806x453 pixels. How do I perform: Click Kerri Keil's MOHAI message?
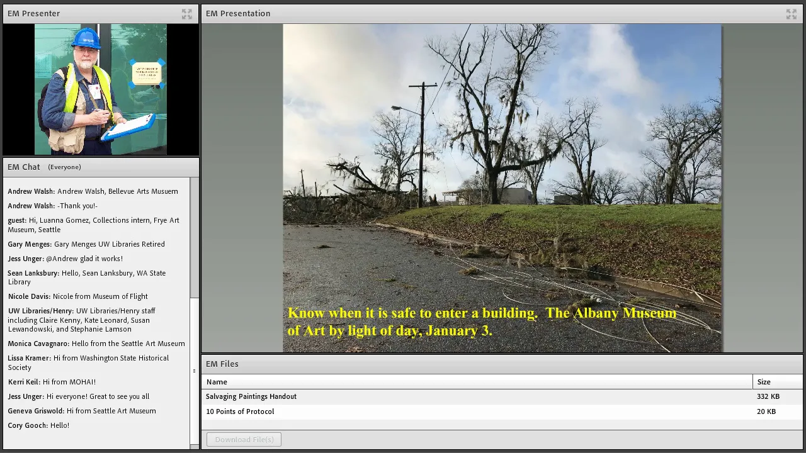(x=52, y=382)
